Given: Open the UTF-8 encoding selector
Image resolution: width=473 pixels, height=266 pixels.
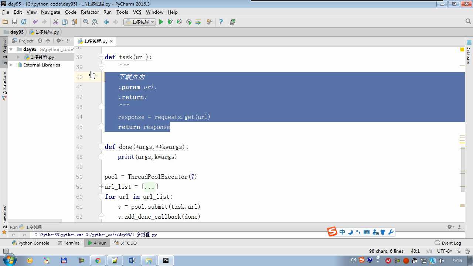Looking at the screenshot, I should (x=444, y=251).
